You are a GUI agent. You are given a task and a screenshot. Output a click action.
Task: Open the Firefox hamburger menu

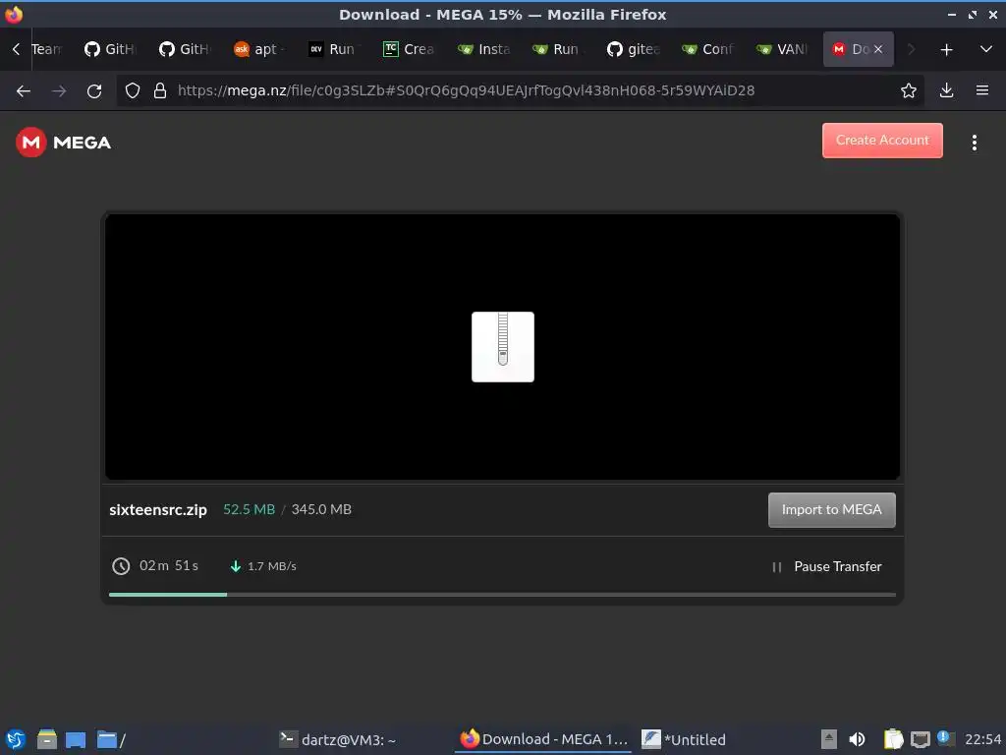pos(982,90)
